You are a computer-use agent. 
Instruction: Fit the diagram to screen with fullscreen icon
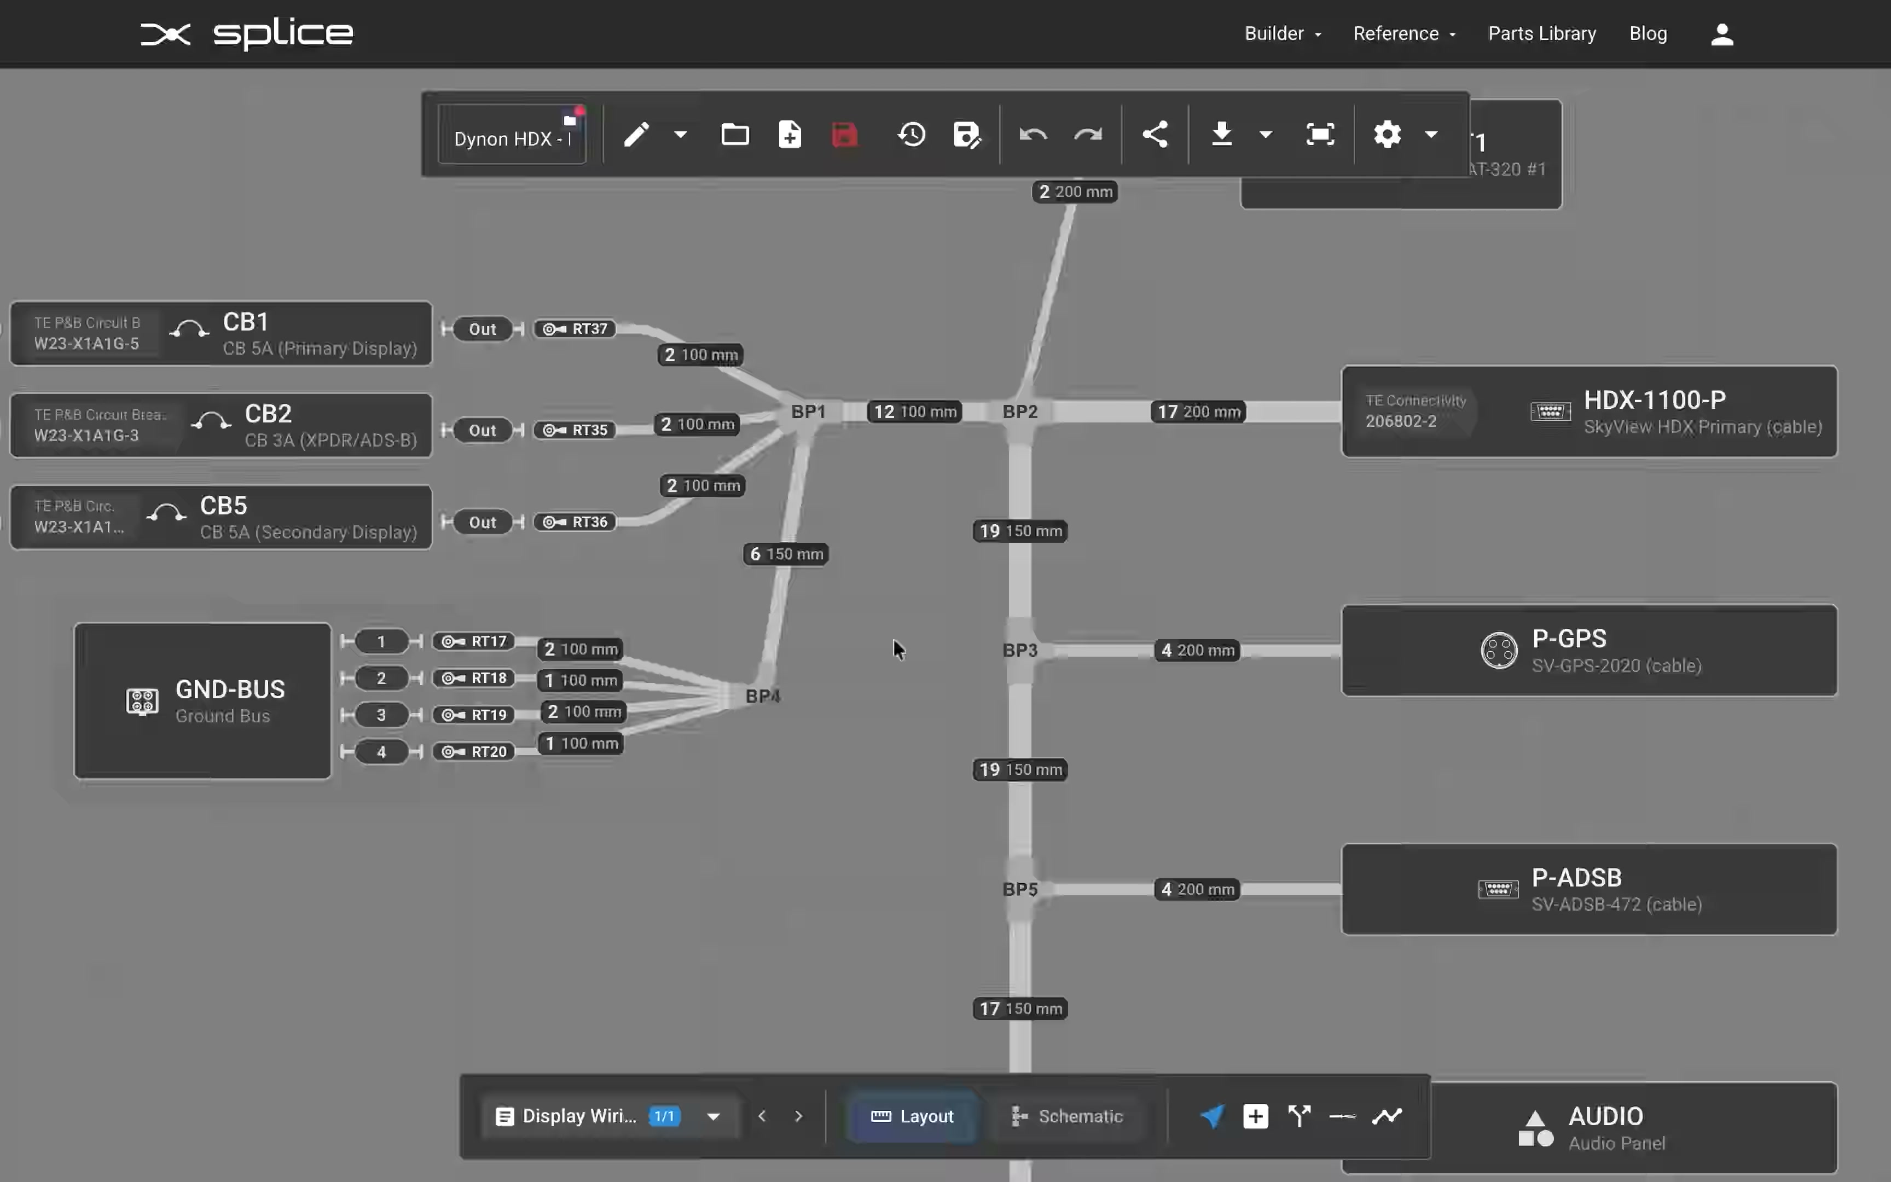1319,134
